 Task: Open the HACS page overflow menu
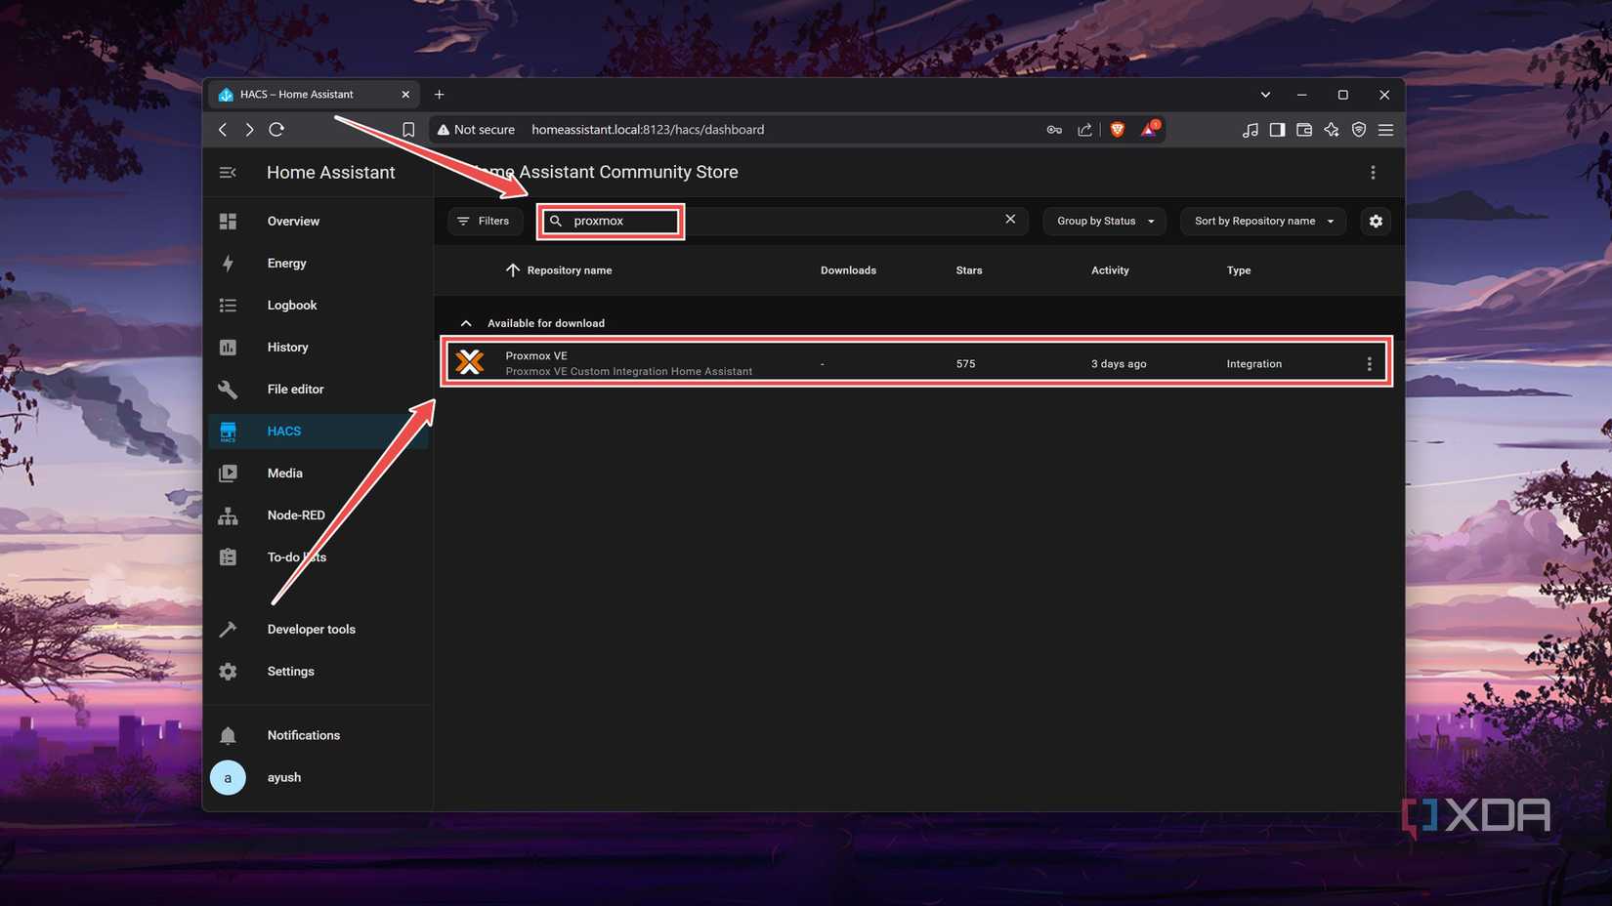click(1373, 172)
